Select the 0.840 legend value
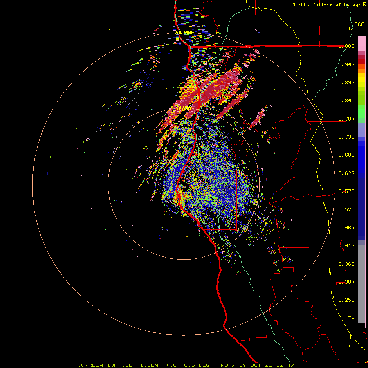The width and height of the screenshot is (368, 368). tap(346, 101)
